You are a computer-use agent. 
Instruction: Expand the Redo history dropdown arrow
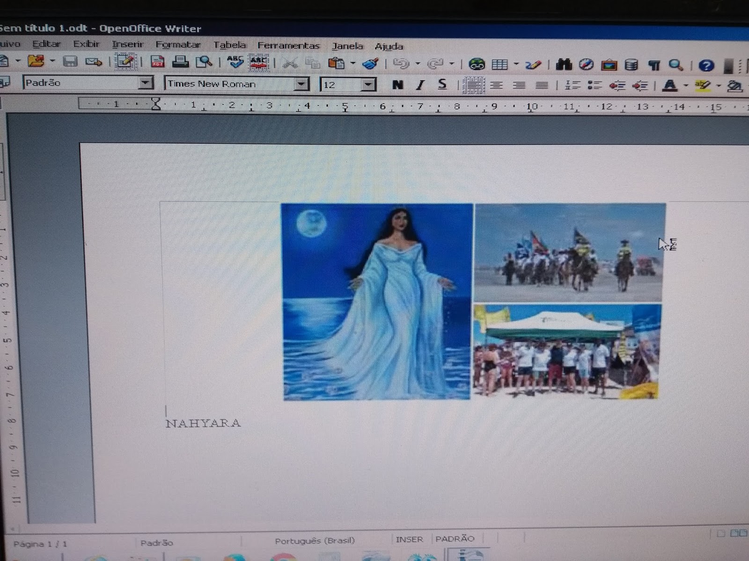click(452, 64)
